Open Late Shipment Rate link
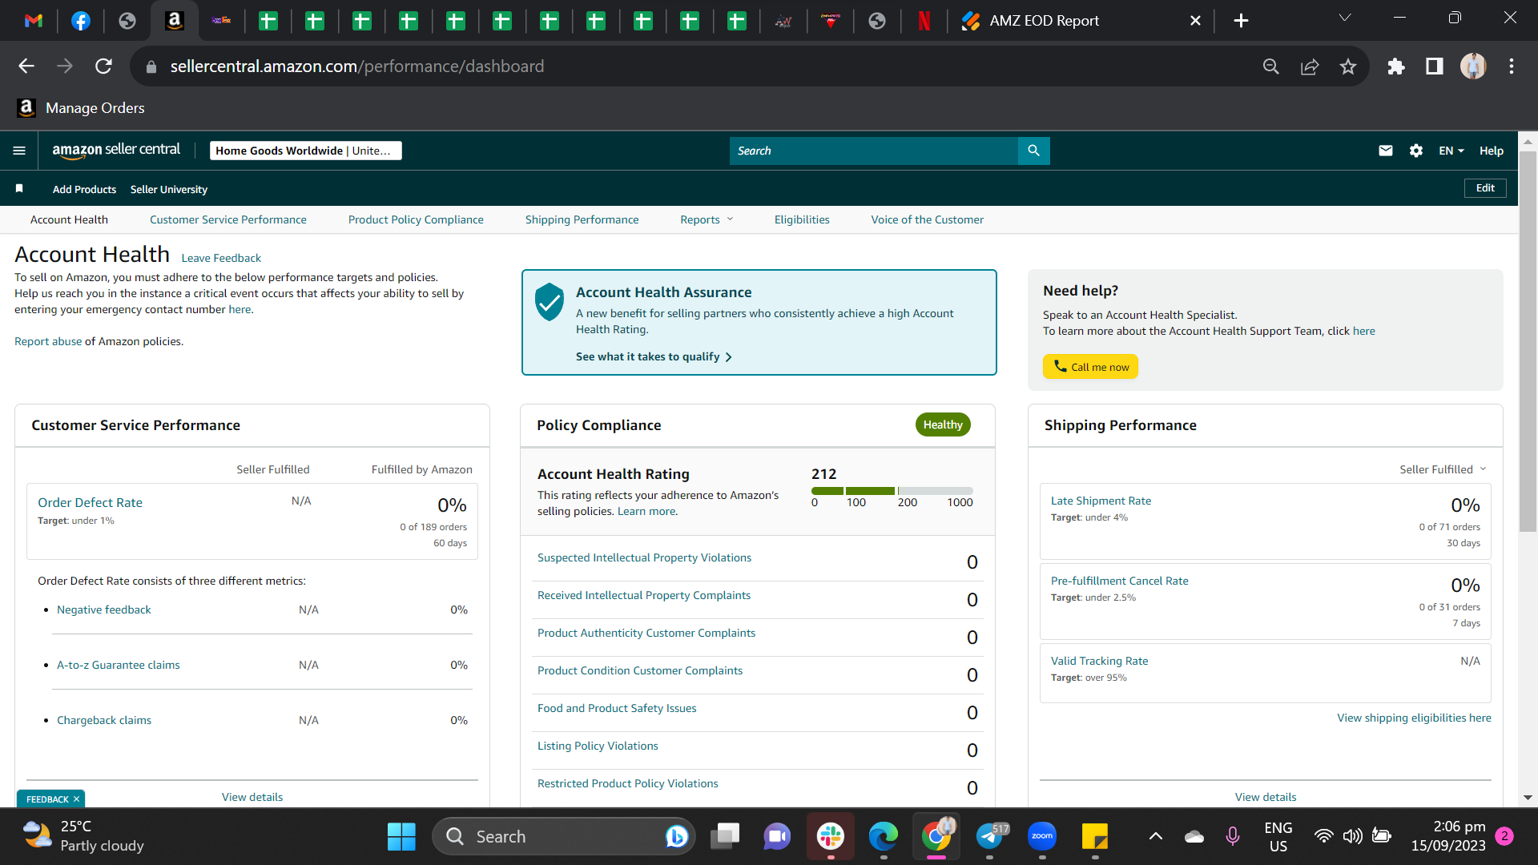Screen dimensions: 1538x865 [x=1101, y=501]
